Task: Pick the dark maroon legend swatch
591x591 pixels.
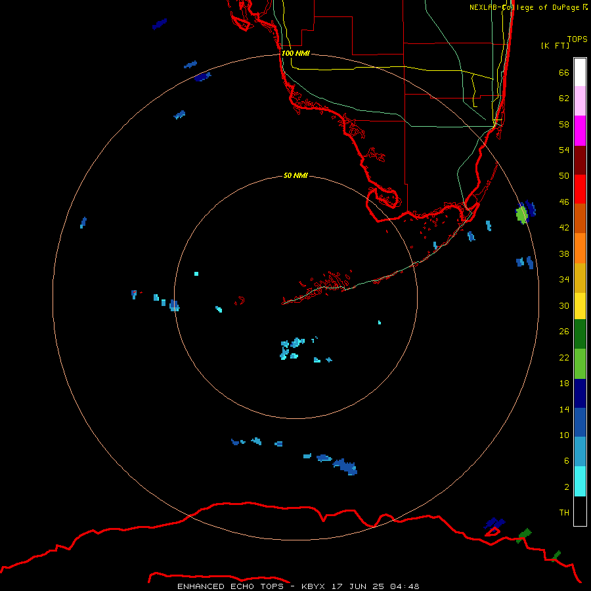Action: [x=580, y=160]
